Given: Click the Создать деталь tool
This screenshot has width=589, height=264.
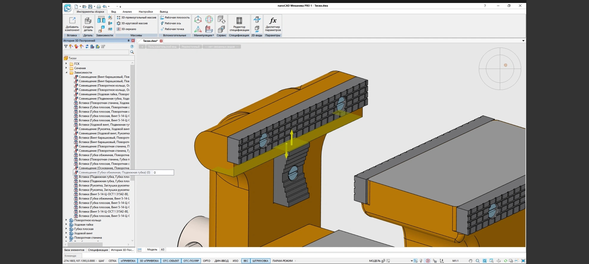Looking at the screenshot, I should point(88,24).
